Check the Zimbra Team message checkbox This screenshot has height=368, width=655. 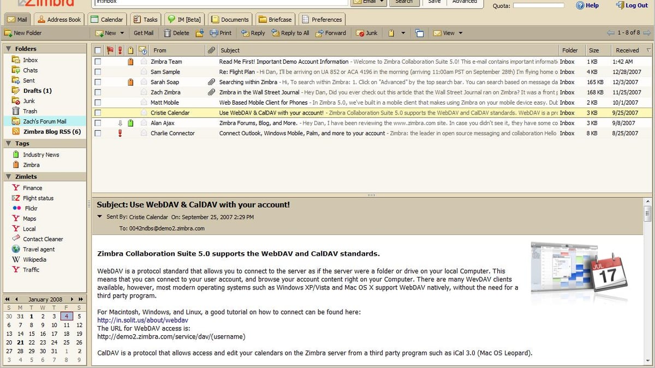coord(98,62)
